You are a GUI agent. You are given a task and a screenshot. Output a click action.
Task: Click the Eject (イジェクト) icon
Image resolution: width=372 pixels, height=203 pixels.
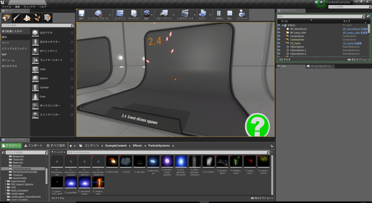242,15
